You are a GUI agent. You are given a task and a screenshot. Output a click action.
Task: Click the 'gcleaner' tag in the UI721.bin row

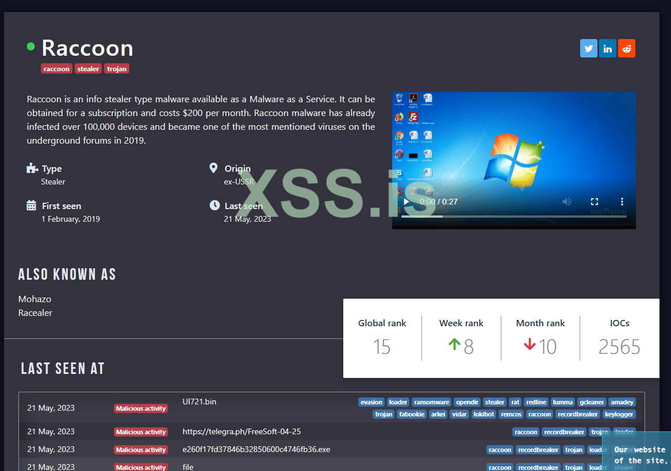(592, 402)
